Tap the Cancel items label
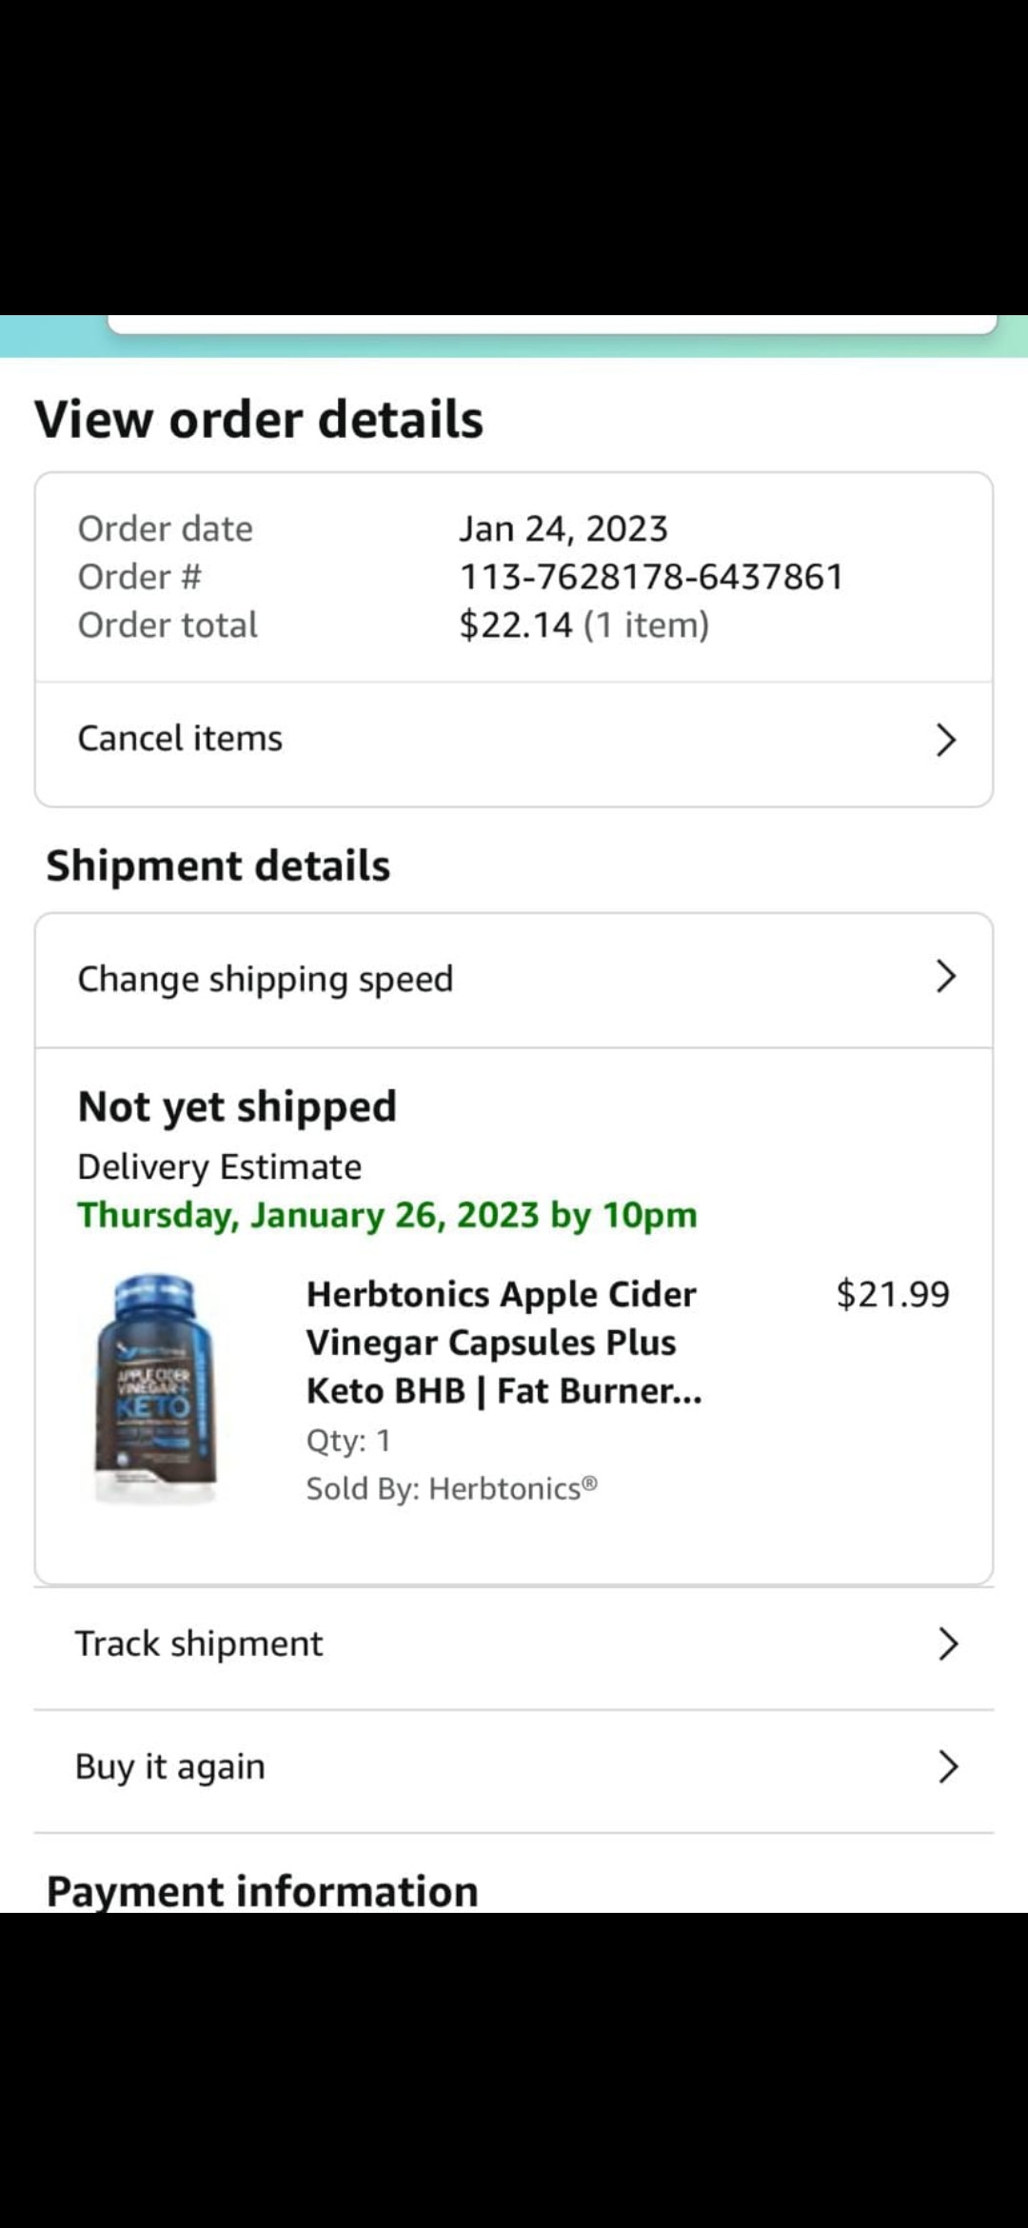 [180, 739]
